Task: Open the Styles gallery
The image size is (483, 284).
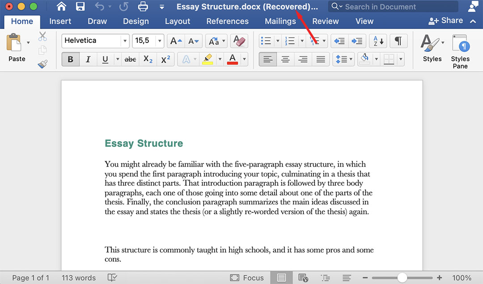Action: (432, 48)
